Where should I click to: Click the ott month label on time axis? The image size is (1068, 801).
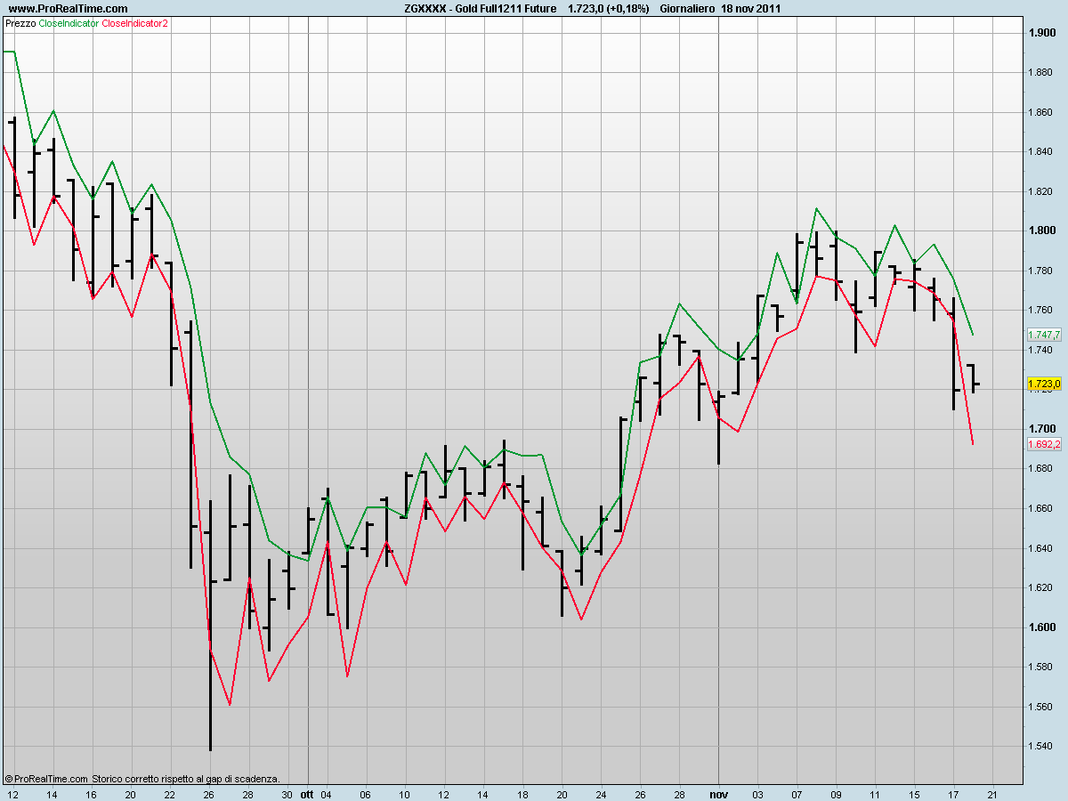307,793
